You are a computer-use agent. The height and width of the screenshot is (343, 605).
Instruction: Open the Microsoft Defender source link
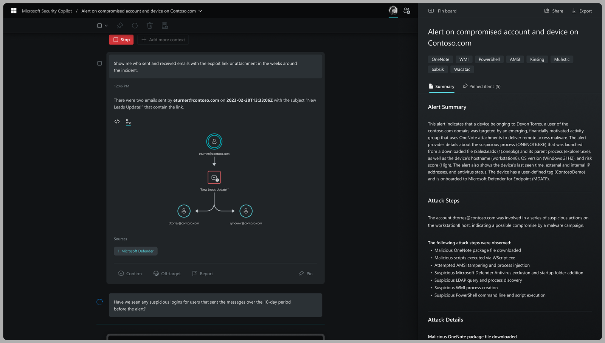coord(136,251)
